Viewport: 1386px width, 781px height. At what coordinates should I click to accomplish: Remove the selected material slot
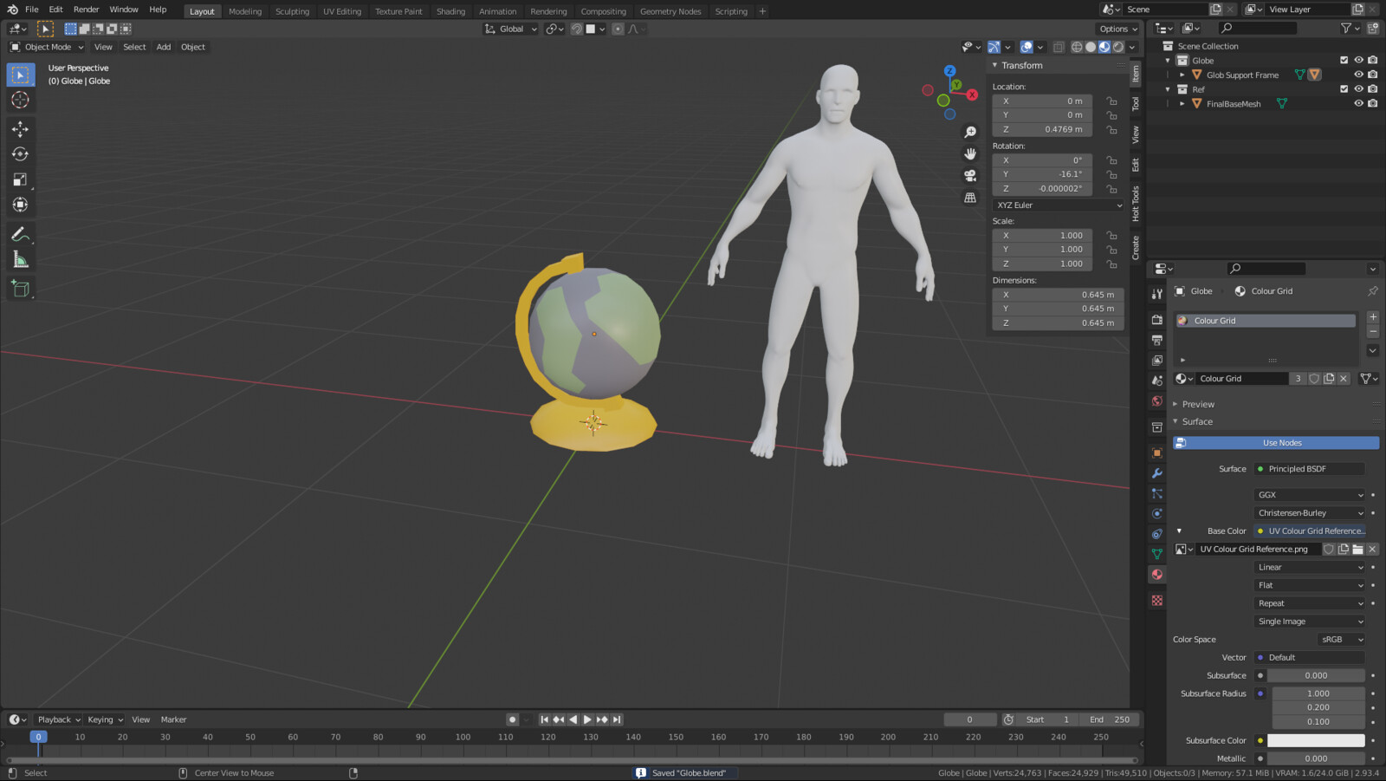coord(1373,332)
